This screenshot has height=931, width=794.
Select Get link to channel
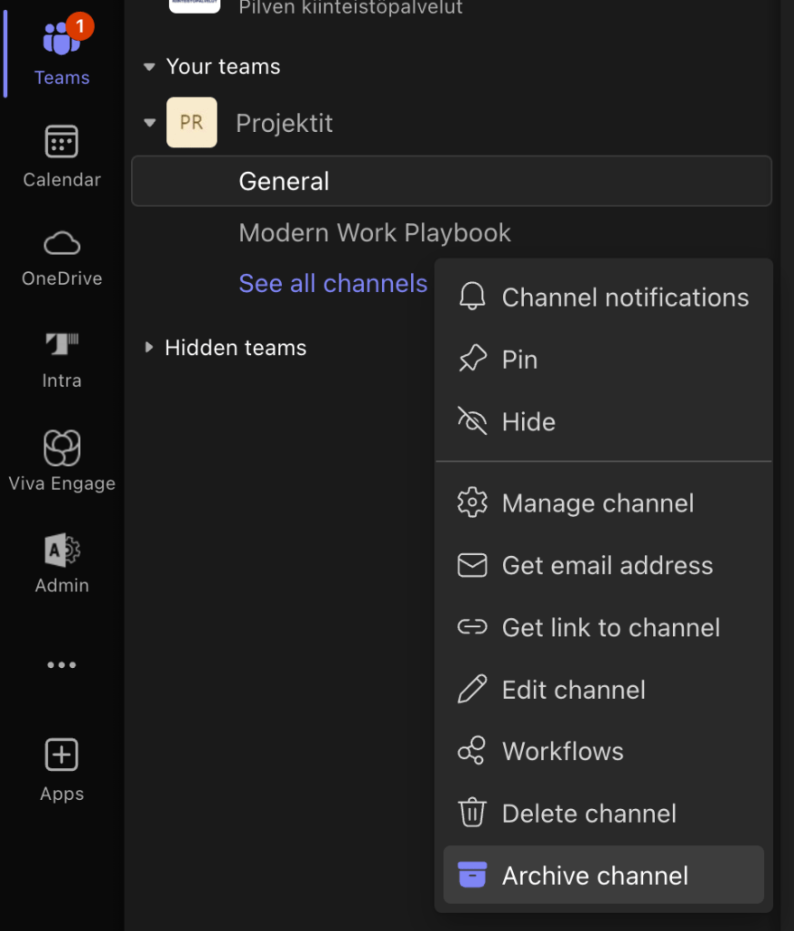click(x=610, y=628)
